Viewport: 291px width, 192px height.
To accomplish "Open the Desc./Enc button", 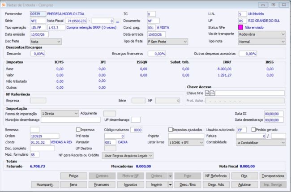I will 188,184.
